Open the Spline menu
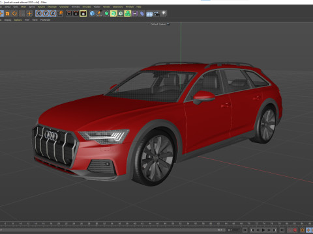Image resolution: width=313 pixels, height=234 pixels. coord(32,6)
